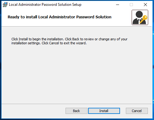The width and height of the screenshot is (154, 120).
Task: Open the installer icon's system menu
Action: 5,5
